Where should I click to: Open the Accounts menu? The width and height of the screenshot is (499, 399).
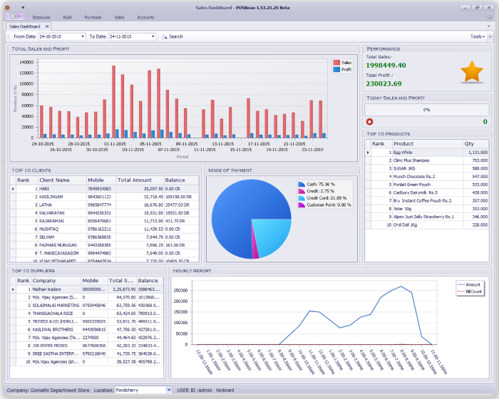click(x=145, y=18)
